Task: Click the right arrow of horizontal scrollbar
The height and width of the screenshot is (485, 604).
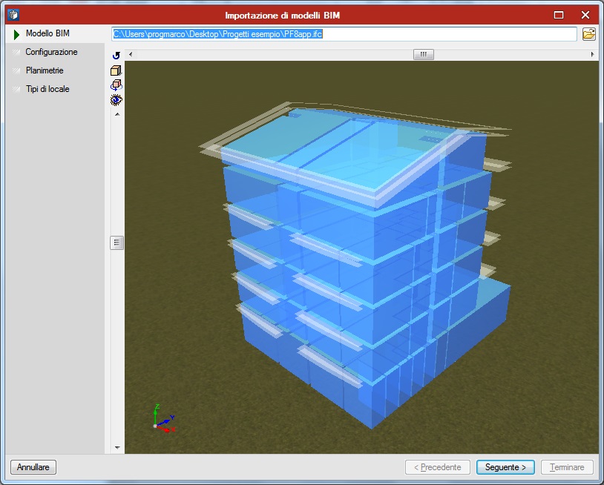Action: [x=592, y=54]
